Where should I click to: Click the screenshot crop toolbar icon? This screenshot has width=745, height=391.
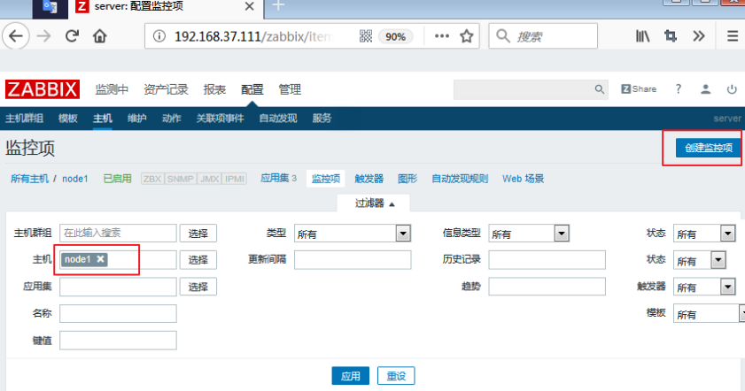pyautogui.click(x=671, y=36)
